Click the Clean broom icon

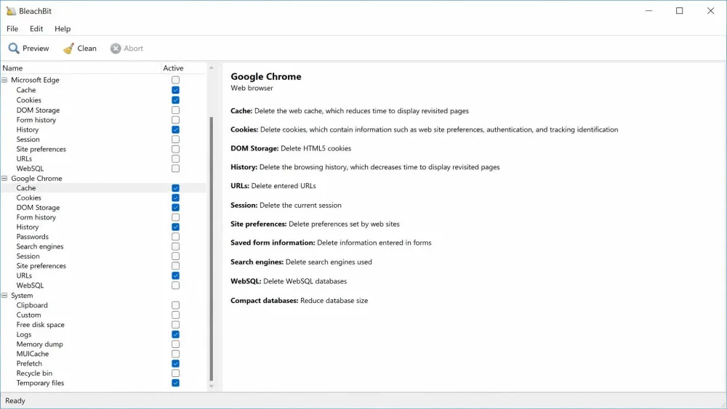coord(68,48)
